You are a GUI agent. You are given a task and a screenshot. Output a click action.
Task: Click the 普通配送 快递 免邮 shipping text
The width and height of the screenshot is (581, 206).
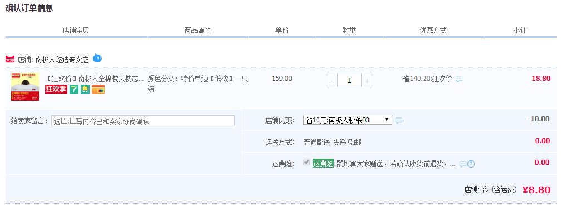click(x=332, y=142)
